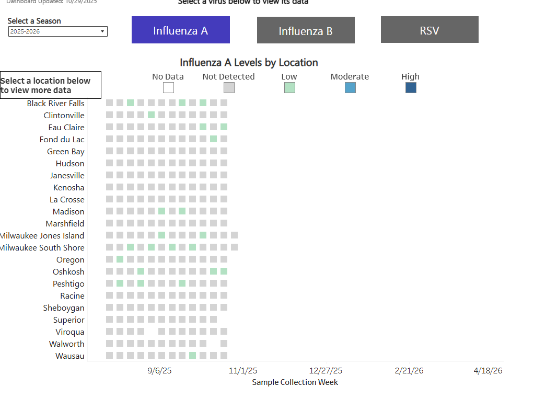Viewport: 534px width, 398px height.
Task: Click the No Data legend swatch
Action: tap(168, 87)
